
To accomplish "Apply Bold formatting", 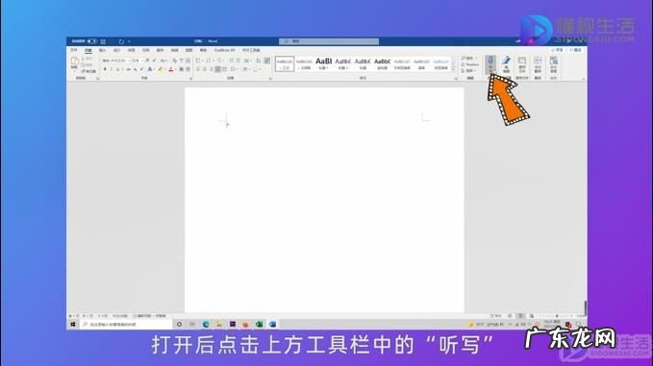I will [105, 69].
